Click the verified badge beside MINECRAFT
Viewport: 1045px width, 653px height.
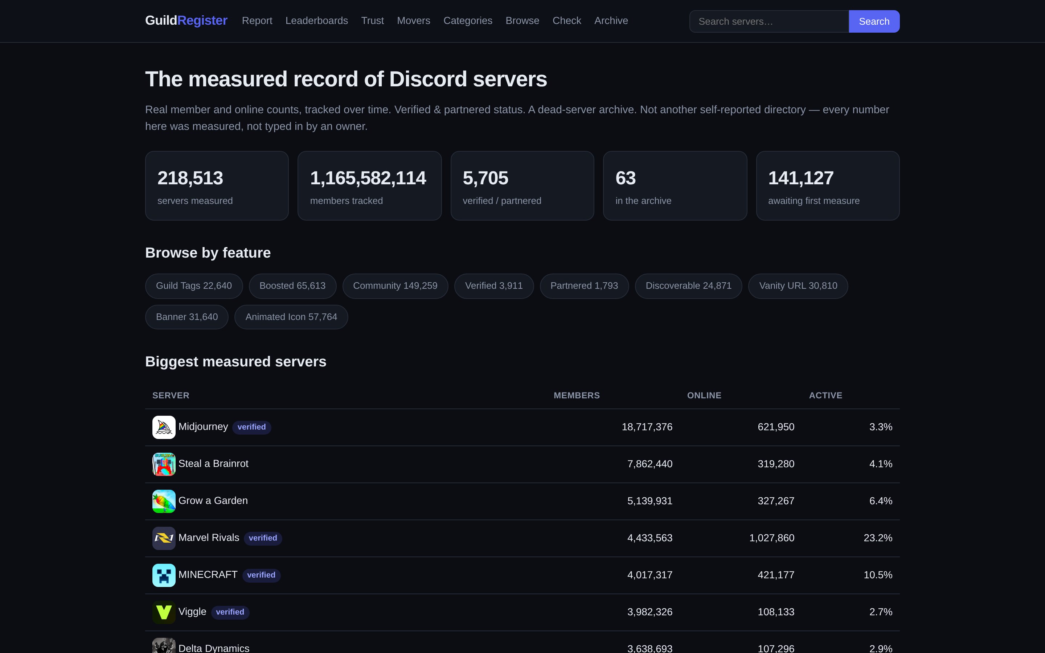click(261, 575)
